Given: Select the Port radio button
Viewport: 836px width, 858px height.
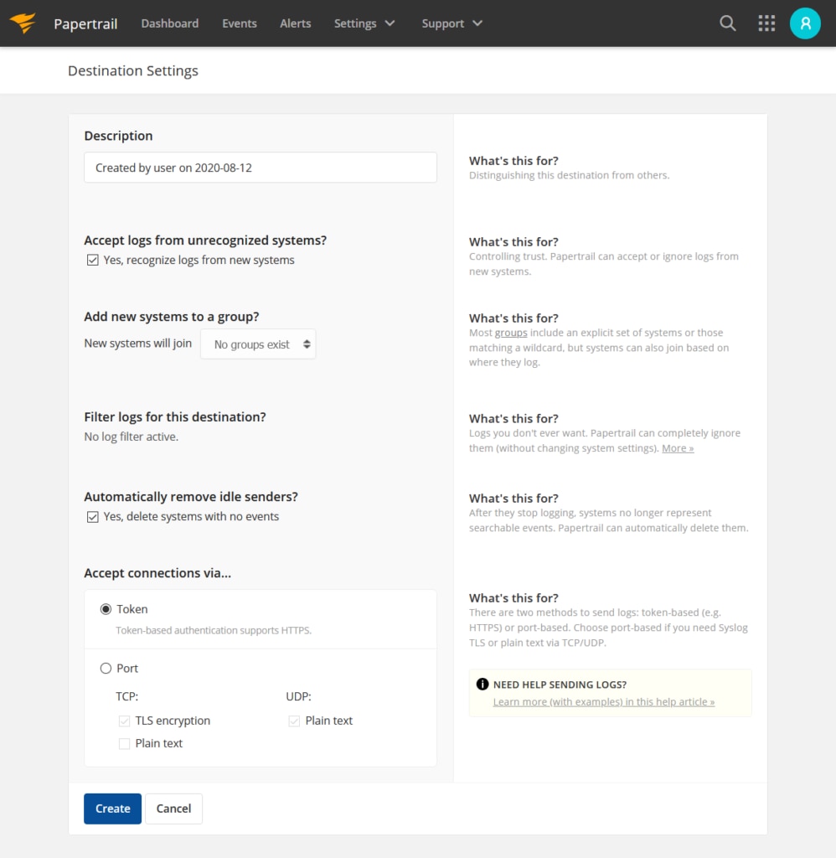Looking at the screenshot, I should click(106, 668).
